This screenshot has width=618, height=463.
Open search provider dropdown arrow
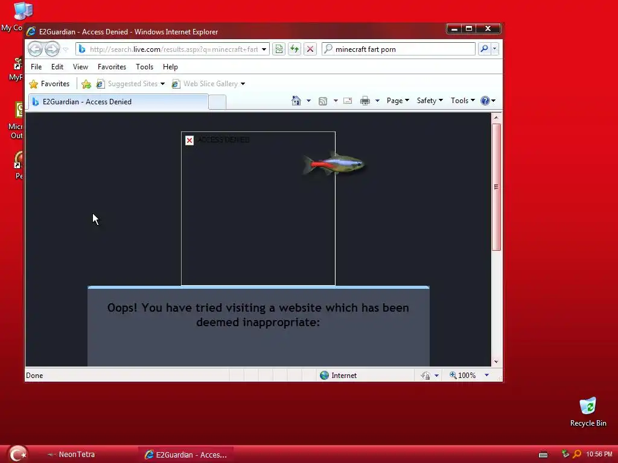coord(495,49)
